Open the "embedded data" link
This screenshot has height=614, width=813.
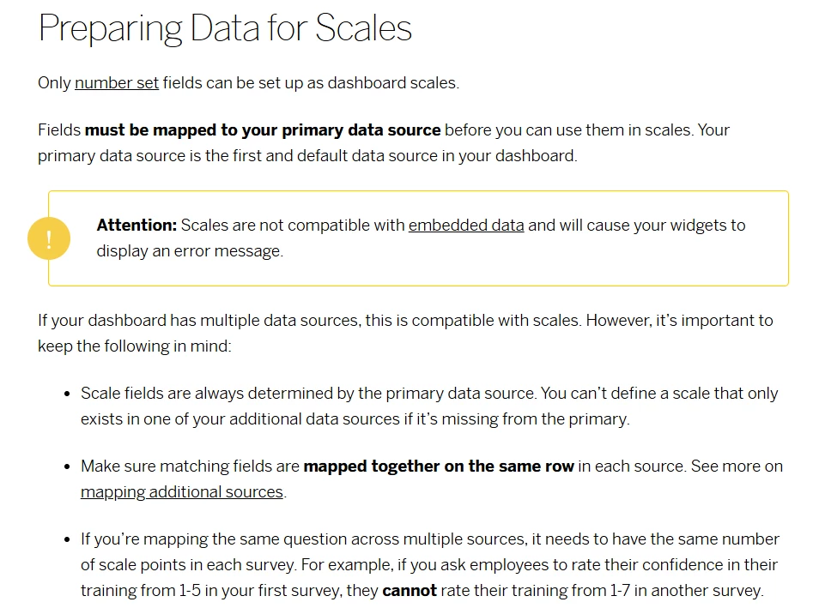tap(466, 226)
